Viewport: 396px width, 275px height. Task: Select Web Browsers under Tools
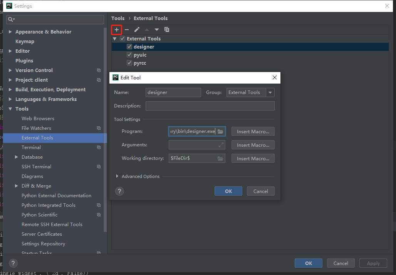(38, 118)
